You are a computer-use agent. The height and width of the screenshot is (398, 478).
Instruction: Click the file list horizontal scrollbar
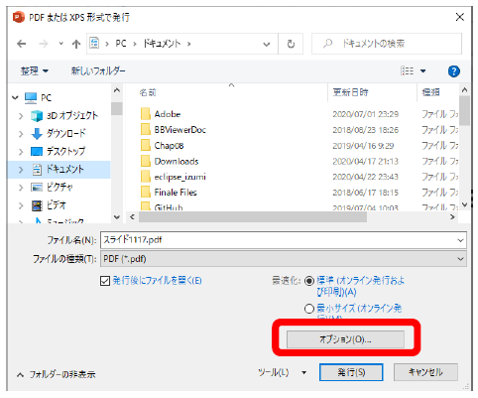point(253,217)
